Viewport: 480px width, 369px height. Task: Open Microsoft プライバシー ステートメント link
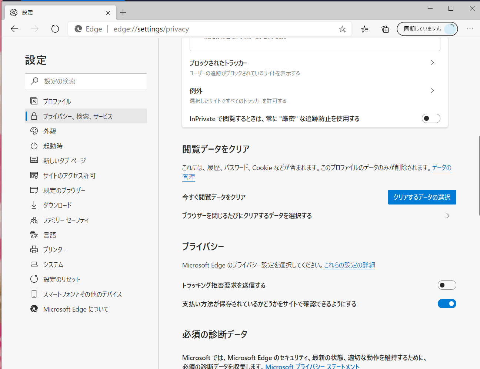click(313, 366)
